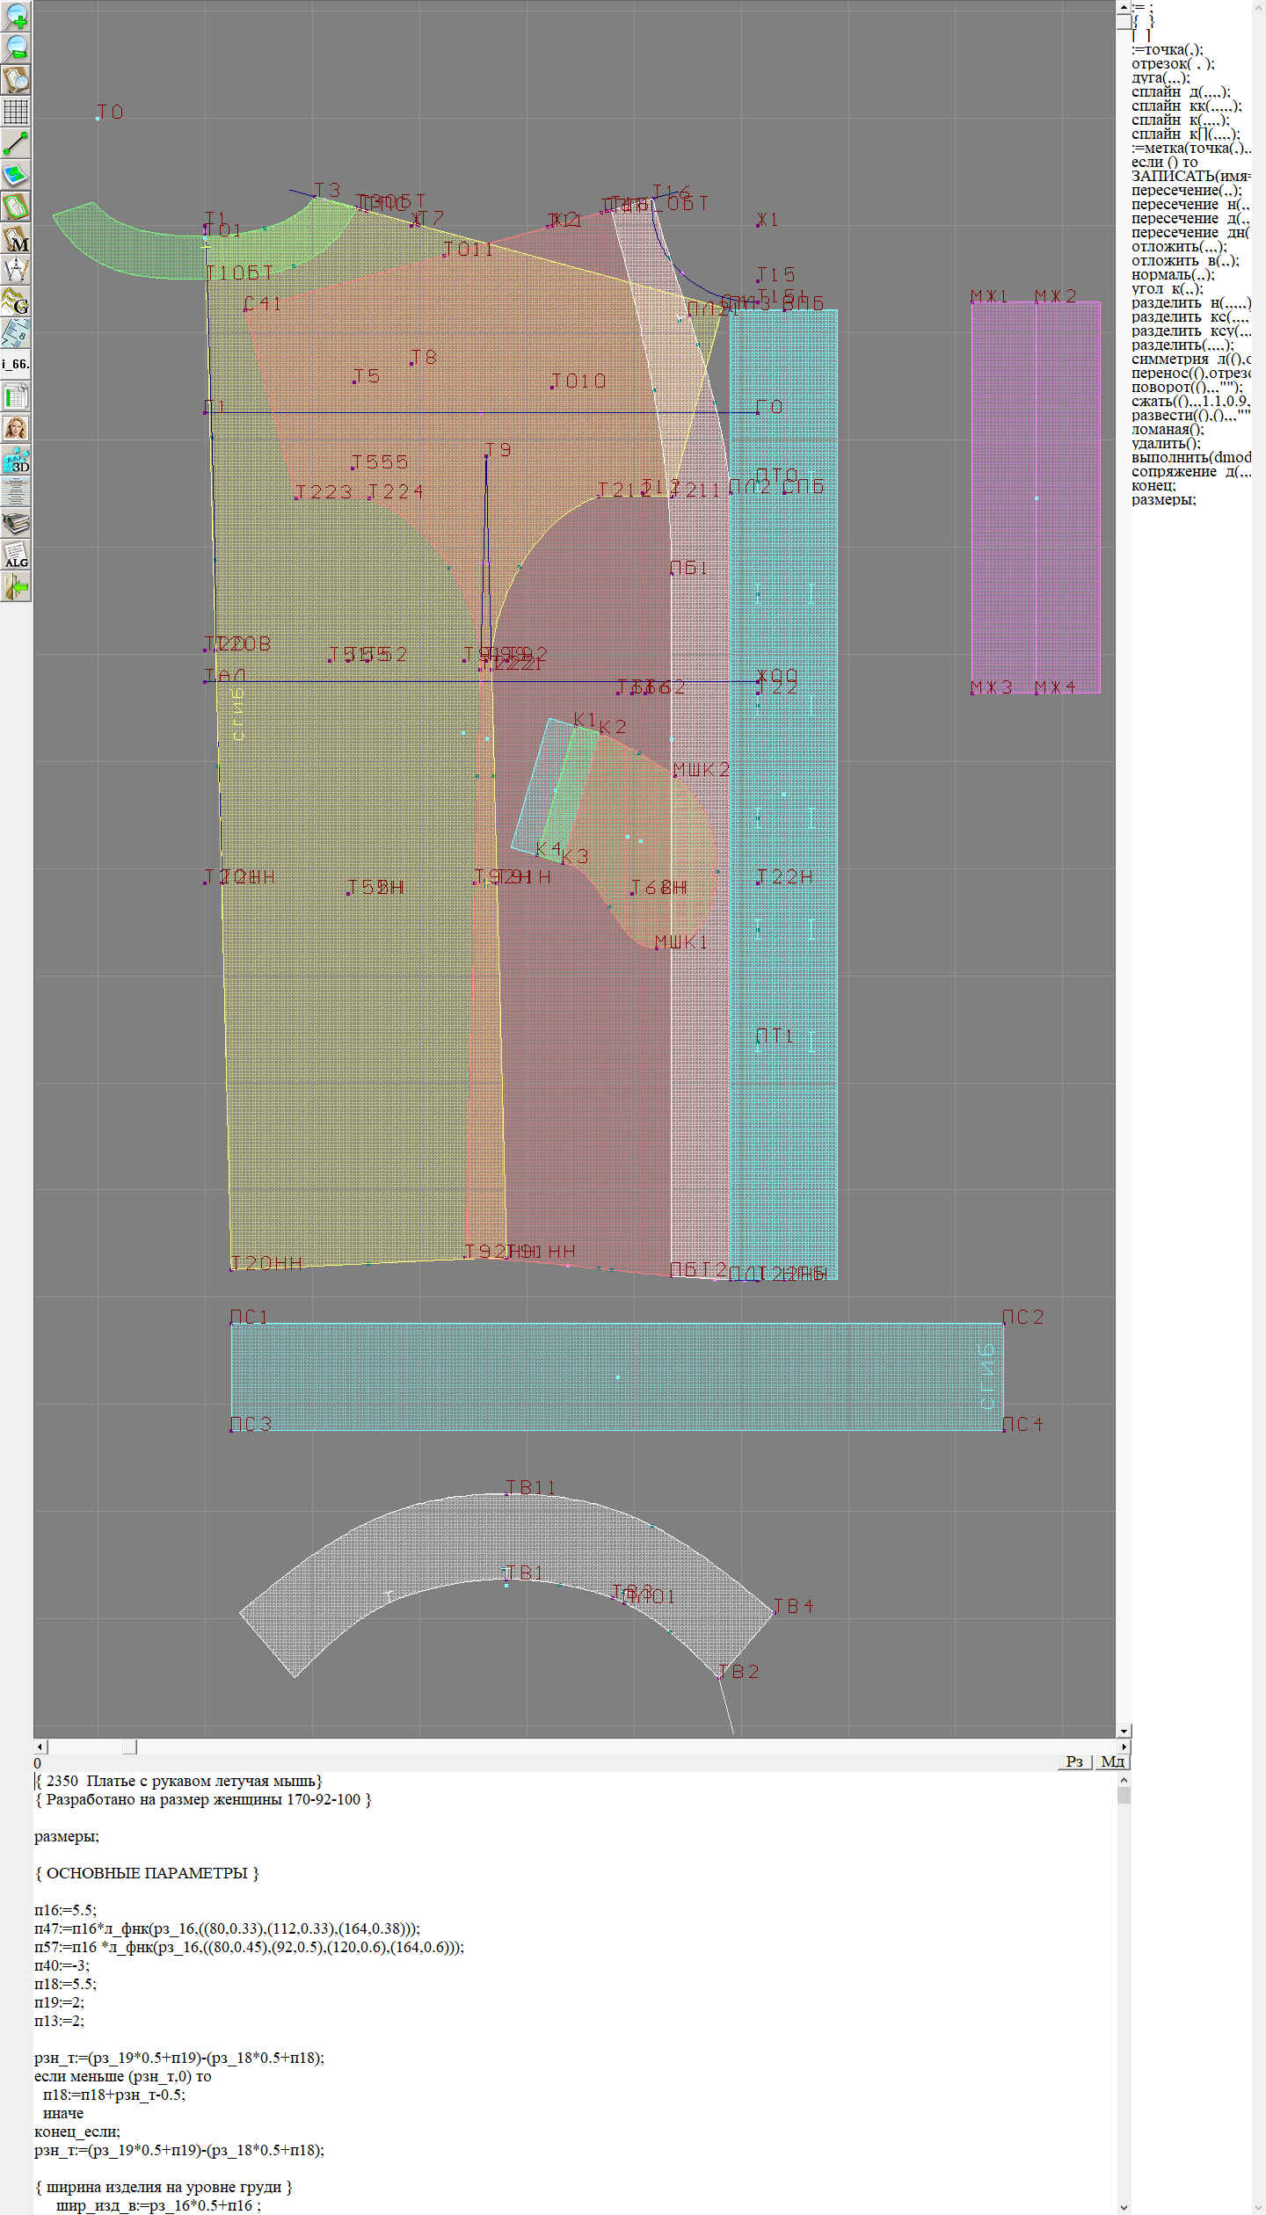Toggle the grid display icon
The image size is (1266, 2215).
point(16,112)
